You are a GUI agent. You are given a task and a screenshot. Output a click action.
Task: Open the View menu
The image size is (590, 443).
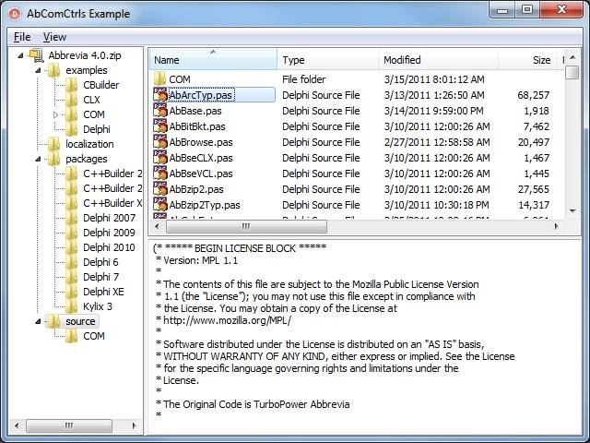[54, 37]
